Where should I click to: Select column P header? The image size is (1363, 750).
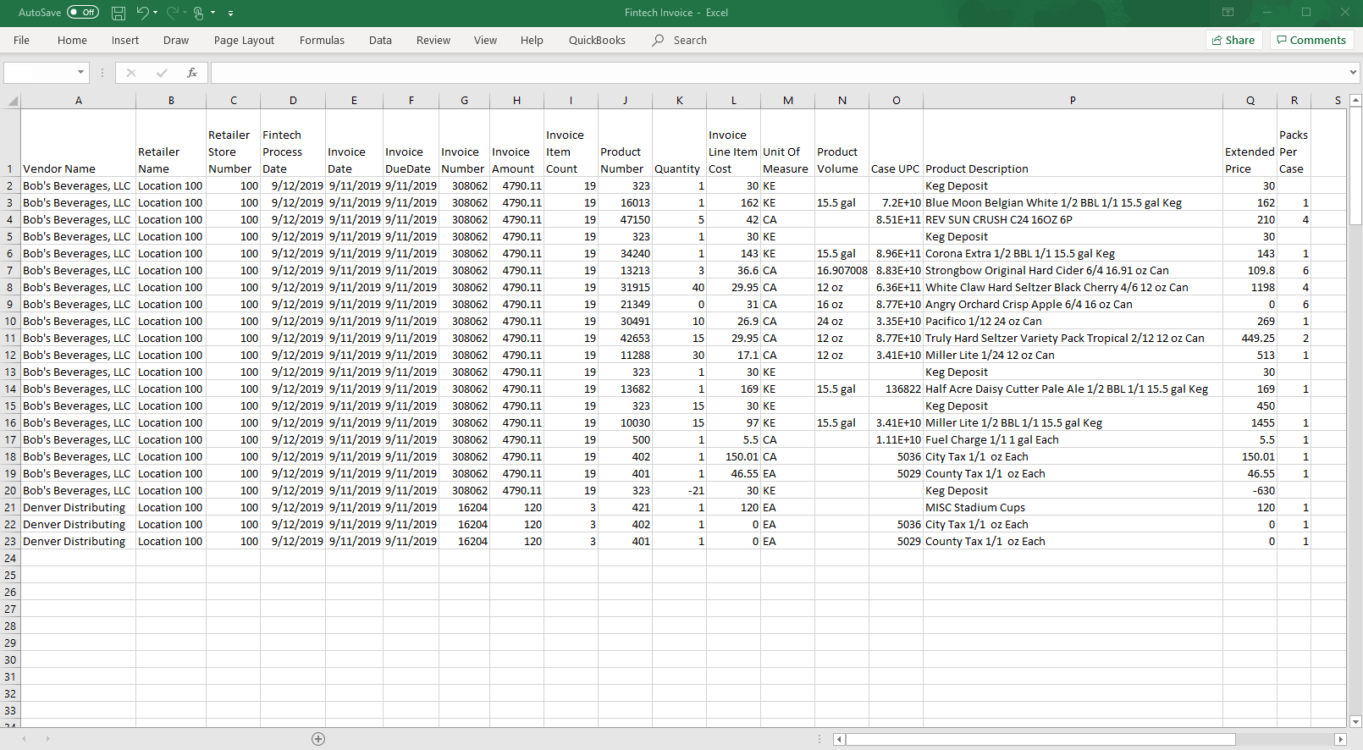click(1073, 101)
